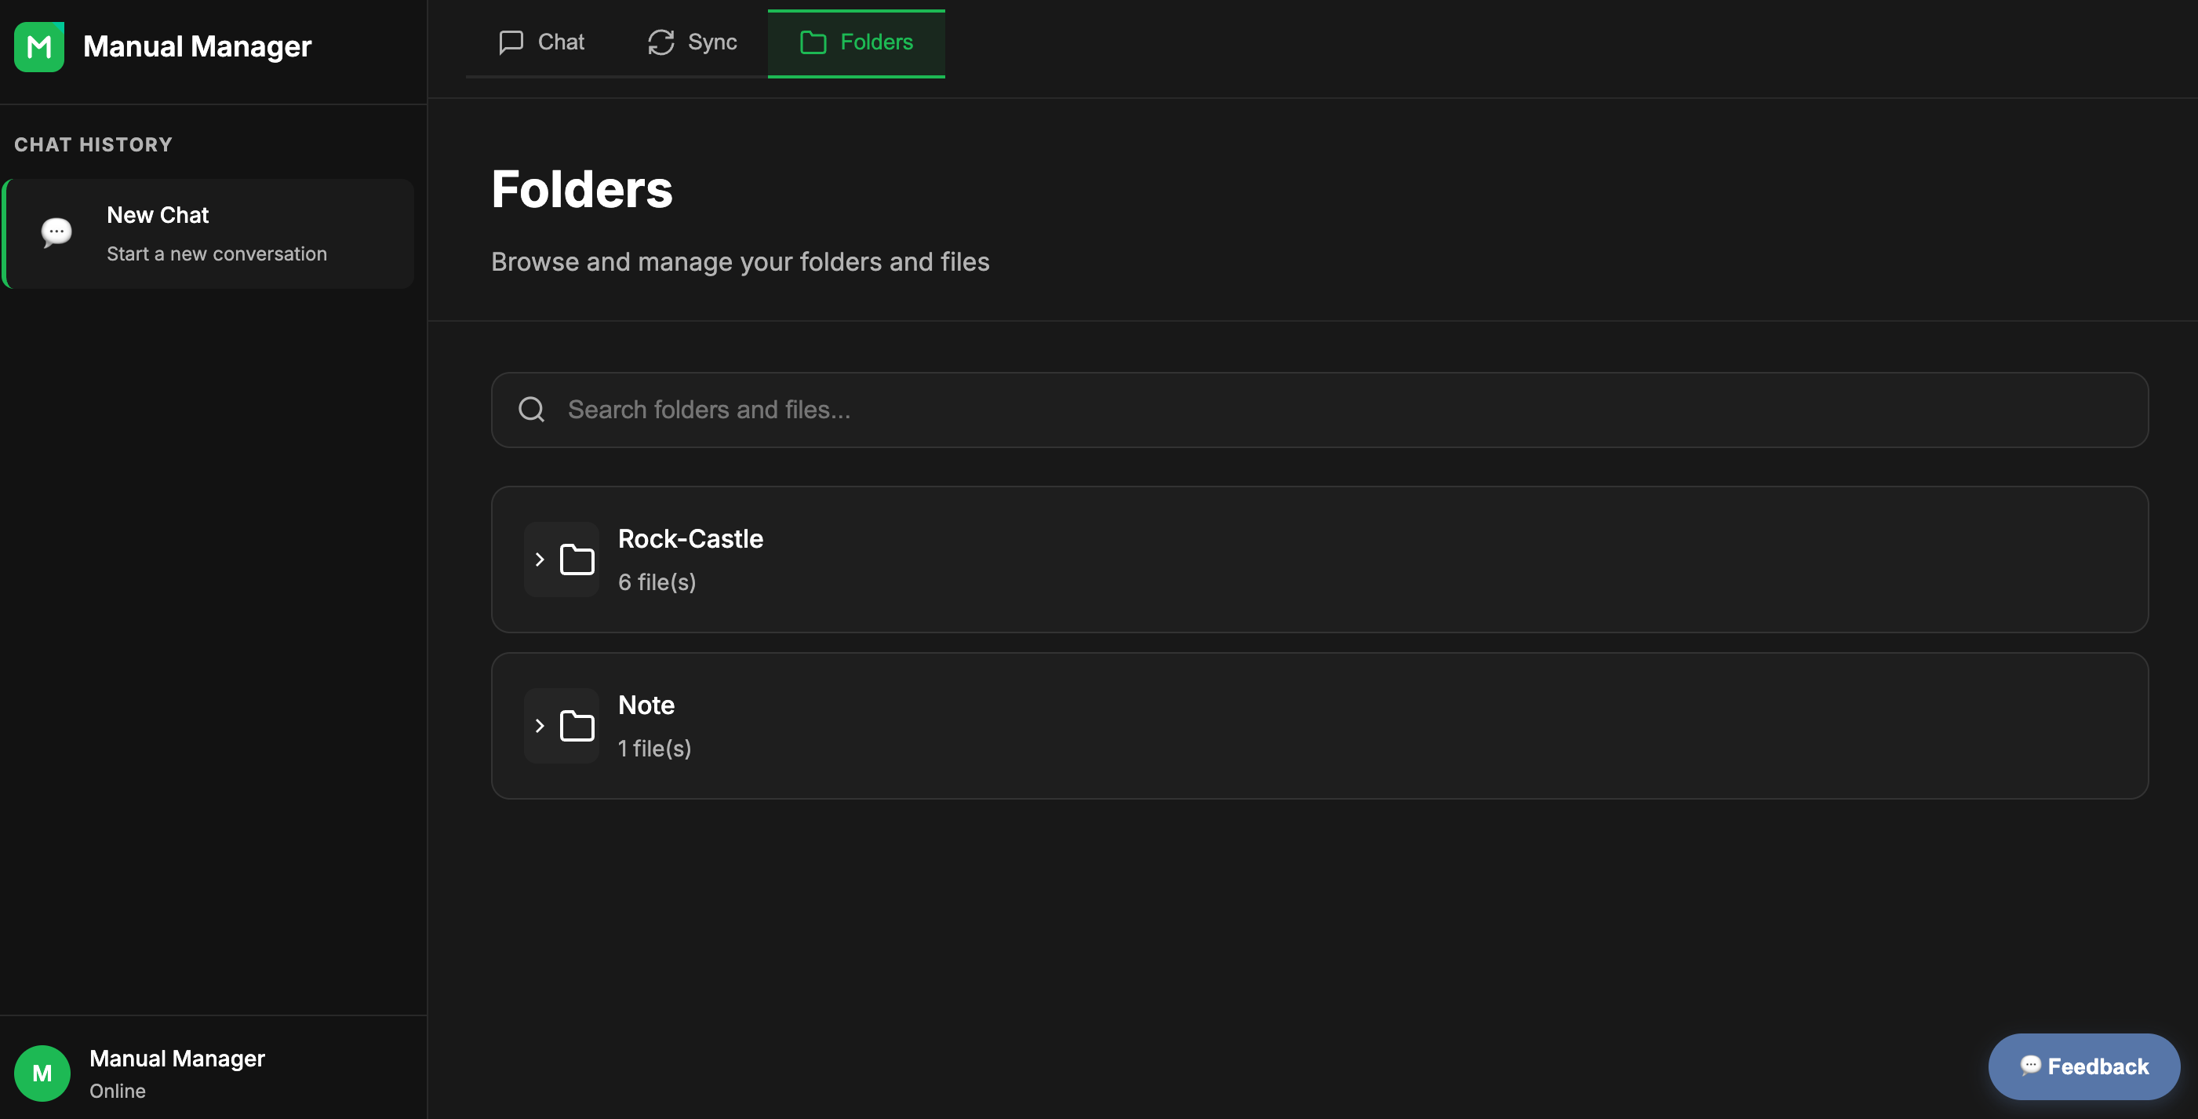
Task: Click the Manual Manager avatar at bottom left
Action: click(42, 1073)
